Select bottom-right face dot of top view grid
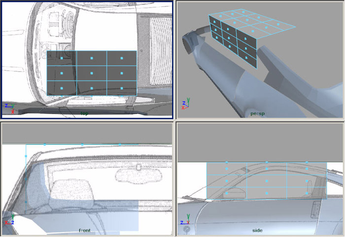The height and width of the screenshot is (237, 345). coord(122,88)
